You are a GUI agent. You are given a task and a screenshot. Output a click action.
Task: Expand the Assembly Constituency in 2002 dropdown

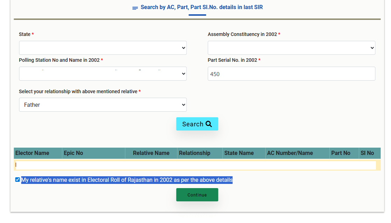tap(291, 48)
